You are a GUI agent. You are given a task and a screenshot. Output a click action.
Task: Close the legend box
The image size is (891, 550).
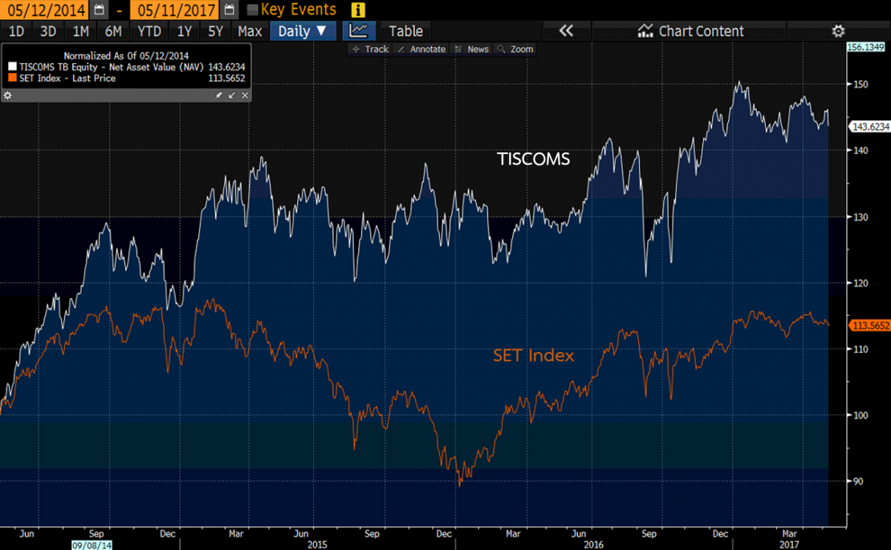[246, 95]
